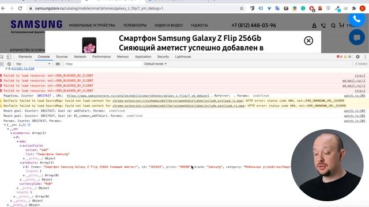This screenshot has width=369, height=207.
Task: Open the blue V extension icon
Action: pyautogui.click(x=269, y=9)
